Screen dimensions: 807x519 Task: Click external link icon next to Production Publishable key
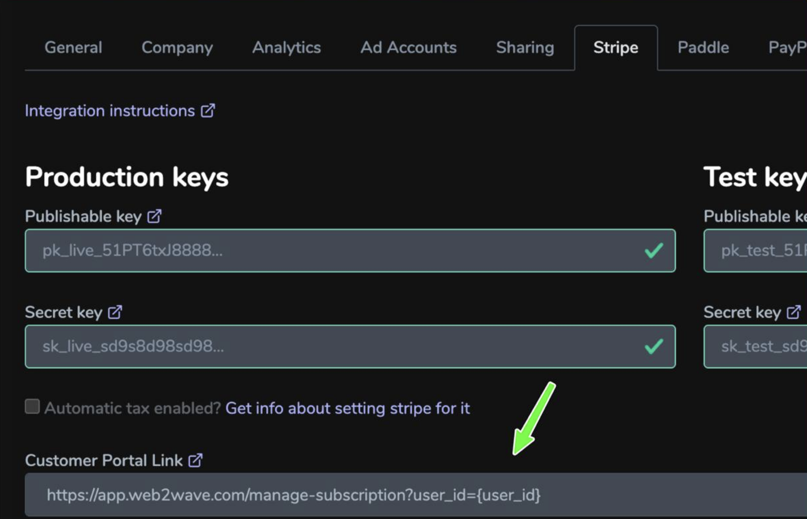(x=154, y=216)
